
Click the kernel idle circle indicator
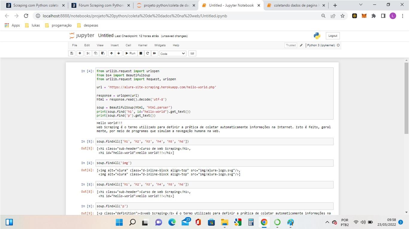tap(338, 45)
